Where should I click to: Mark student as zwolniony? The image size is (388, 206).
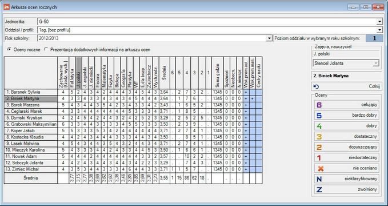(x=346, y=189)
